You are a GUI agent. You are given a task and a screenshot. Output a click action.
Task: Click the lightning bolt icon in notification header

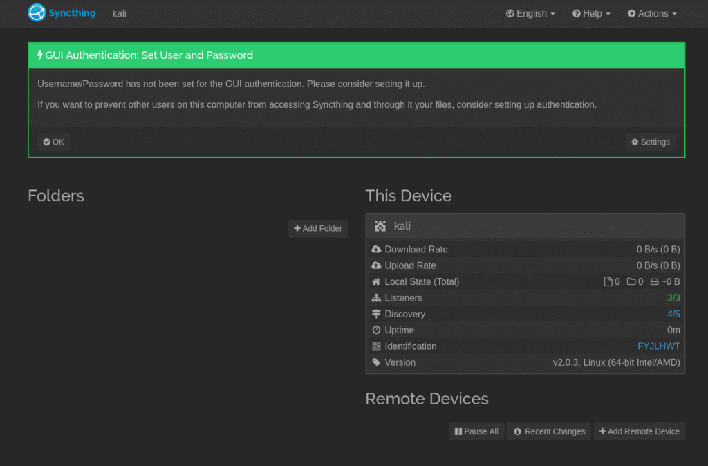pyautogui.click(x=39, y=55)
